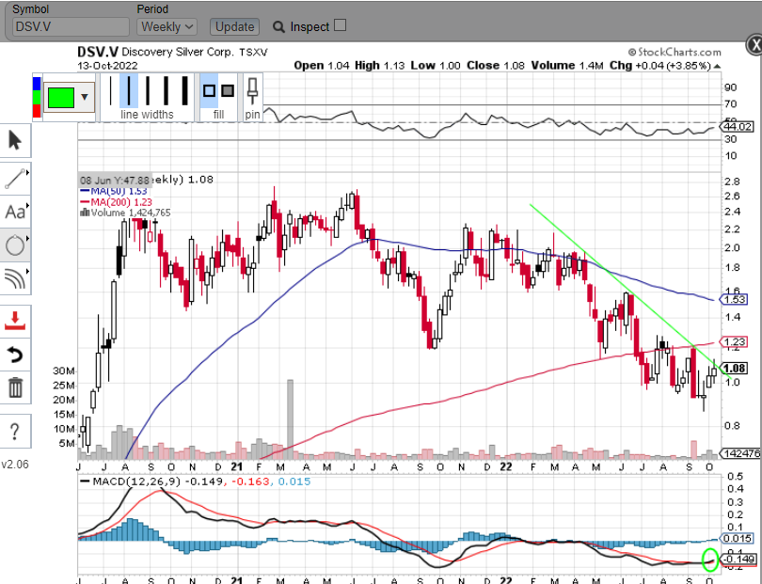This screenshot has height=584, width=762.
Task: Open help with question mark icon
Action: [x=15, y=432]
